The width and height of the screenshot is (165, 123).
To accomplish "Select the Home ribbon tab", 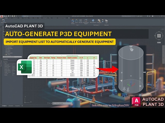I will tap(6, 18).
